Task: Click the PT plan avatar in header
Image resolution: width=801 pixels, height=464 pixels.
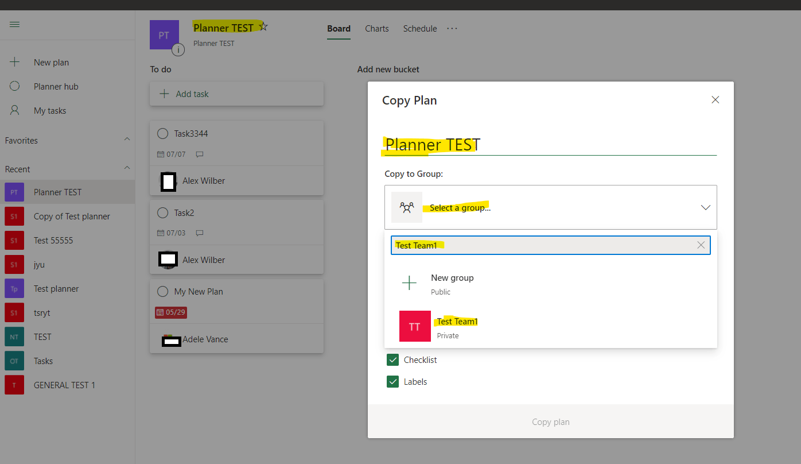Action: coord(164,35)
